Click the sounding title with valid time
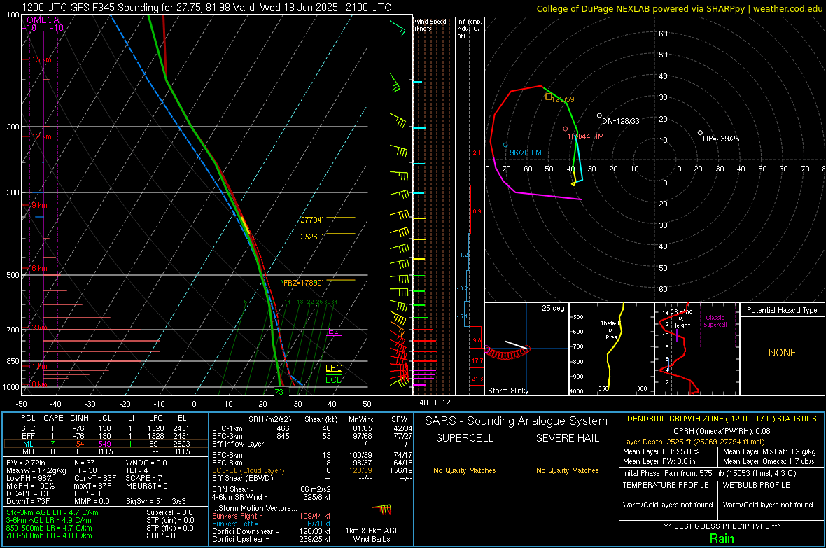Screen dimensions: 826x548 pos(206,8)
